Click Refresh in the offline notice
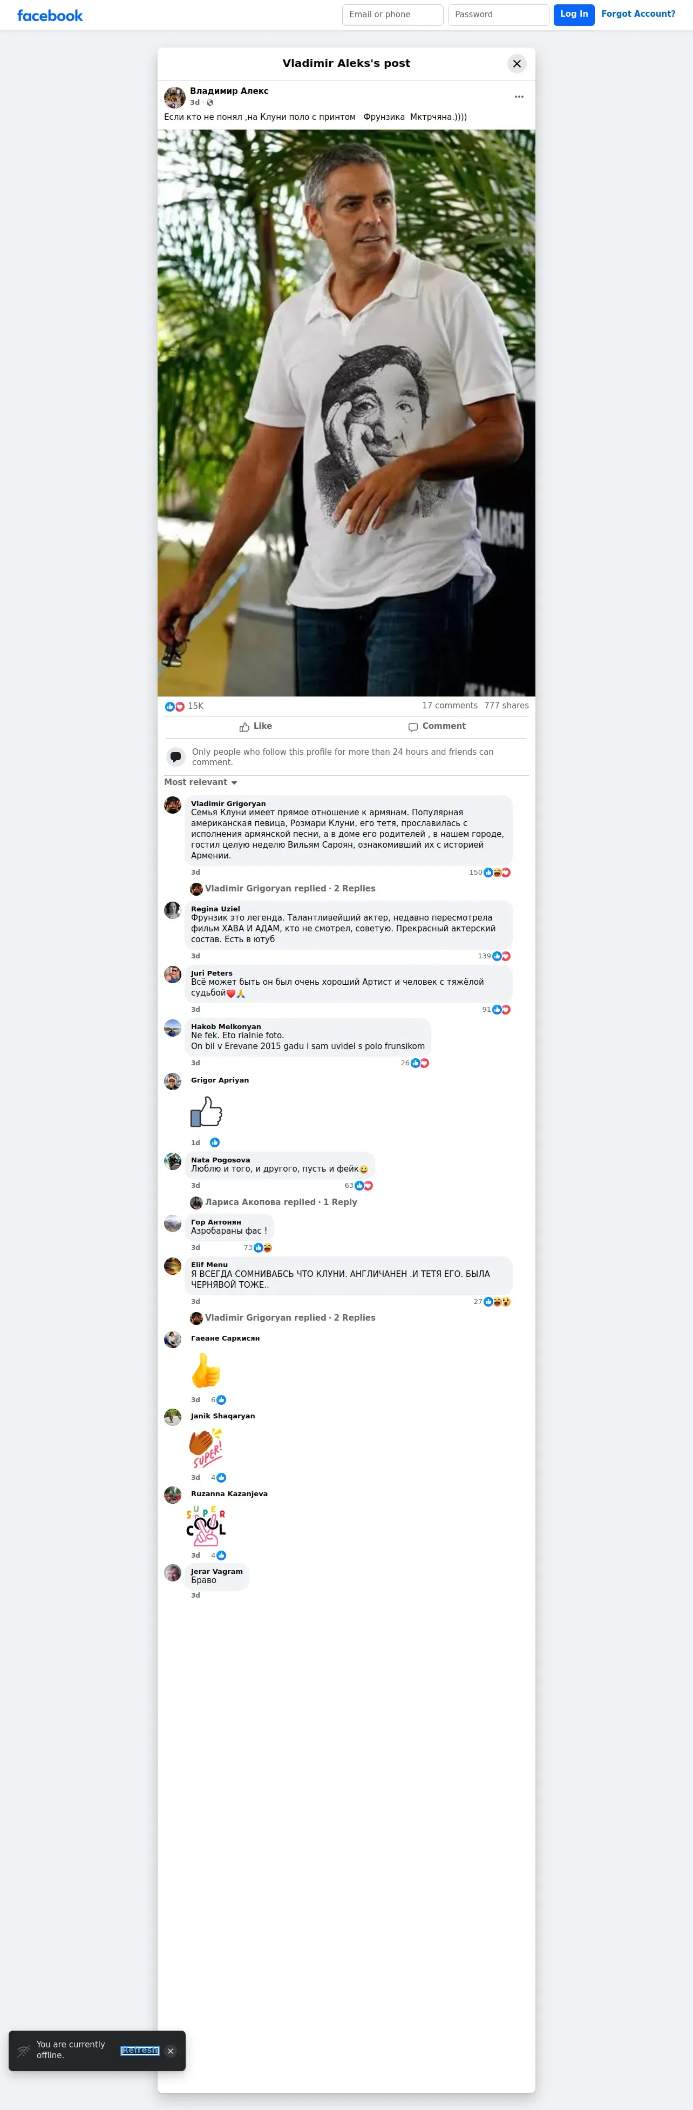Image resolution: width=693 pixels, height=2110 pixels. click(x=139, y=2050)
